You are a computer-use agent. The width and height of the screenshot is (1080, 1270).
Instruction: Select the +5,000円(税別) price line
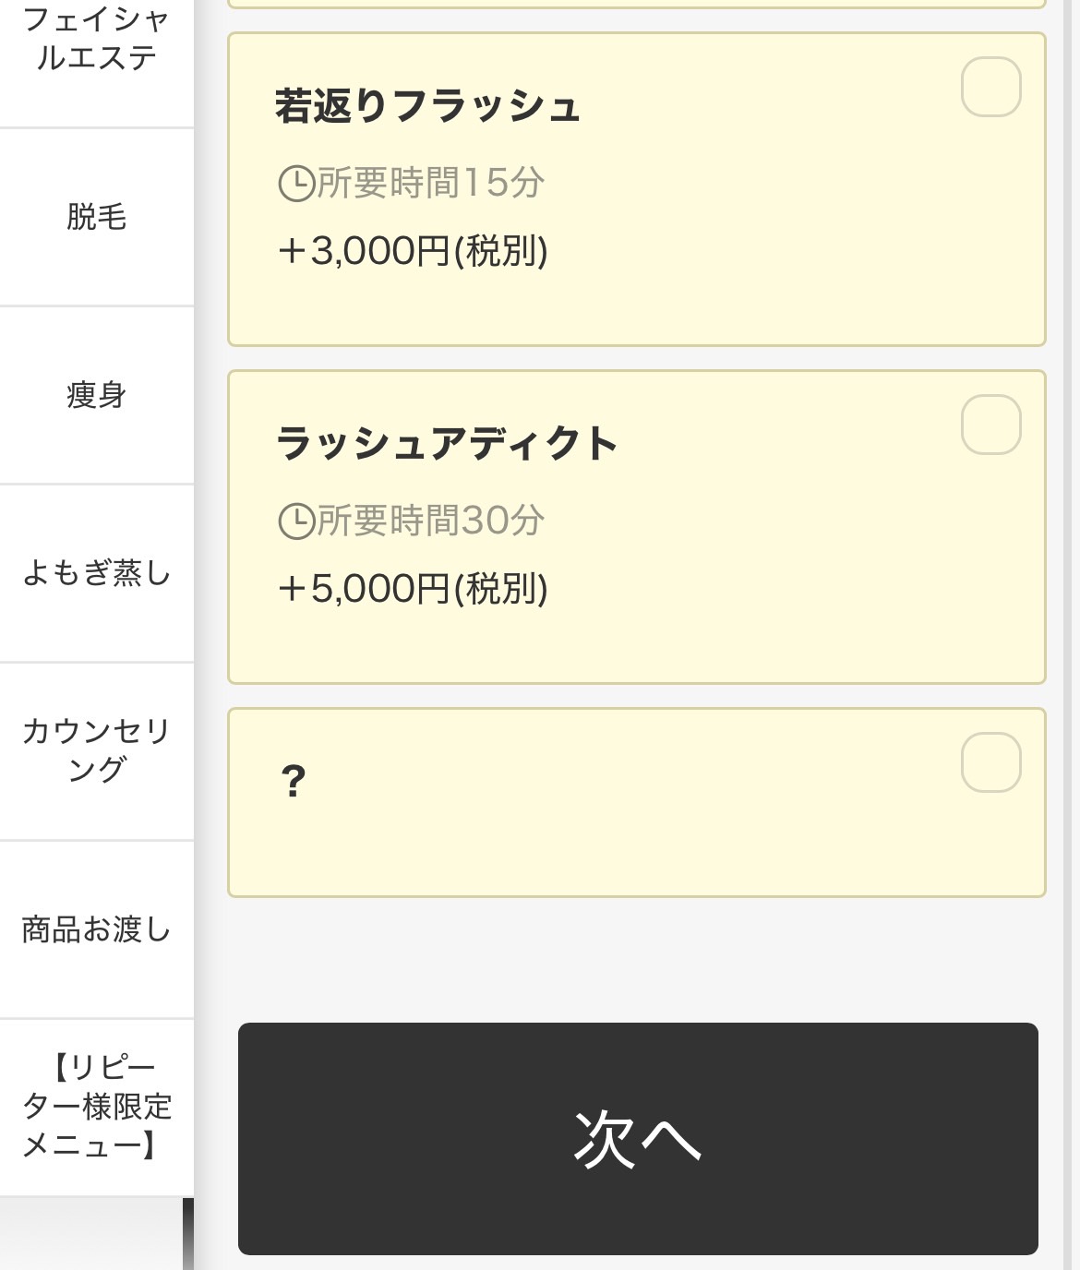[x=413, y=589]
